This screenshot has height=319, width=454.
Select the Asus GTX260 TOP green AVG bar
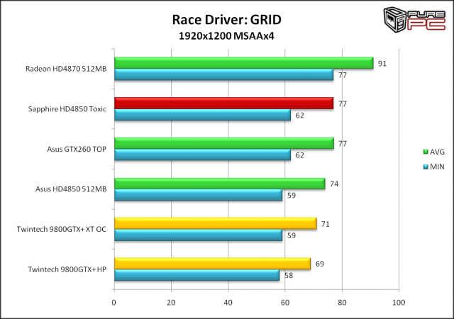click(x=223, y=144)
